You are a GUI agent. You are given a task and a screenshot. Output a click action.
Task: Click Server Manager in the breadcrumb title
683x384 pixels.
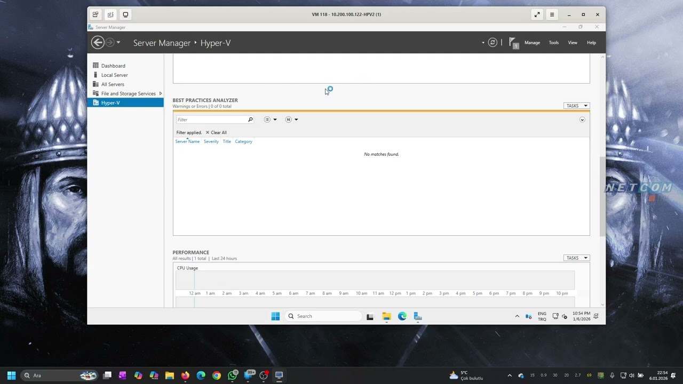click(162, 43)
